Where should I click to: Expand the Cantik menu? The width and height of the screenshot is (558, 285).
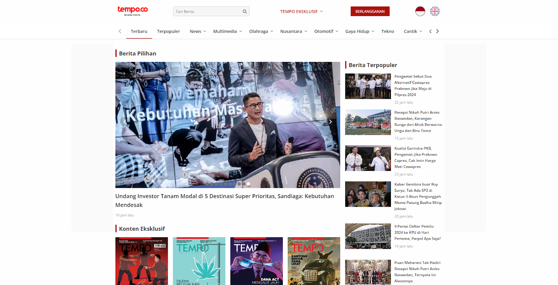[x=413, y=31]
